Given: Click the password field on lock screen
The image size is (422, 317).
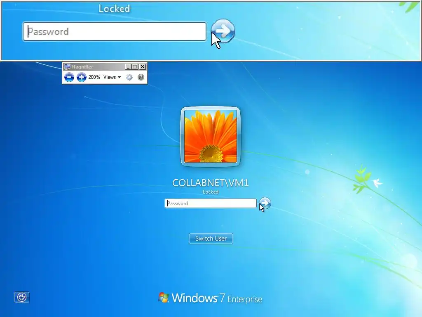Looking at the screenshot, I should tap(211, 203).
